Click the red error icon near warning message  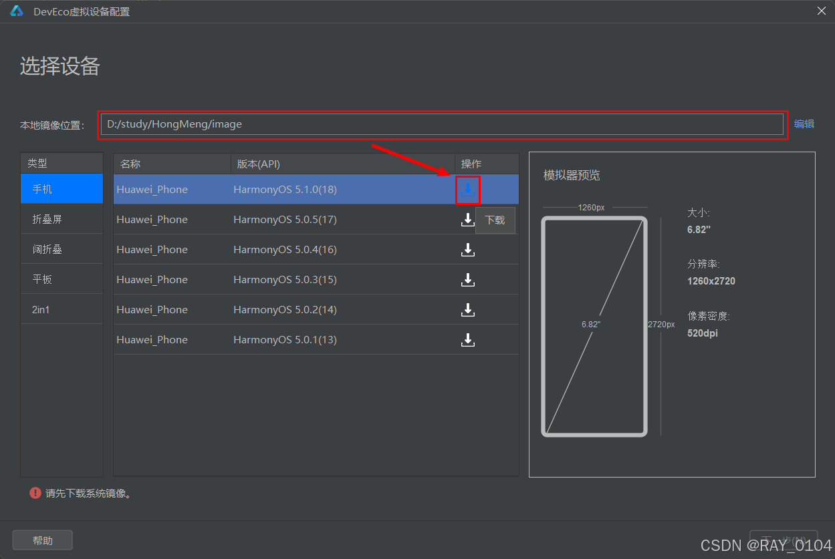[35, 493]
